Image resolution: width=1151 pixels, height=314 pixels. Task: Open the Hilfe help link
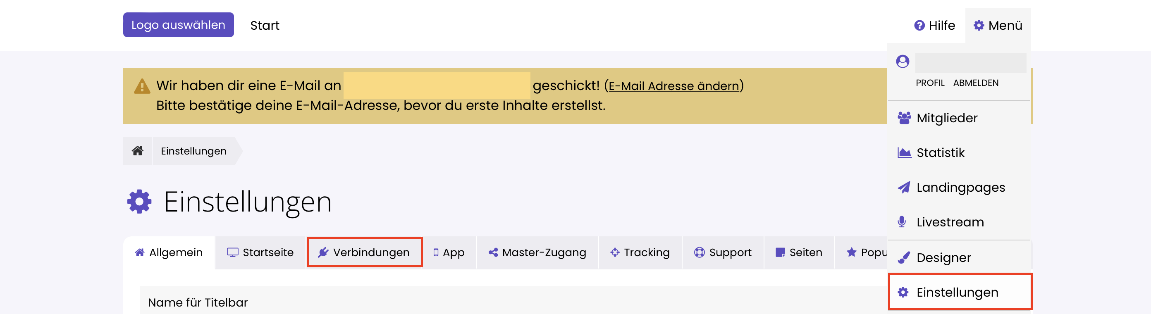click(934, 26)
